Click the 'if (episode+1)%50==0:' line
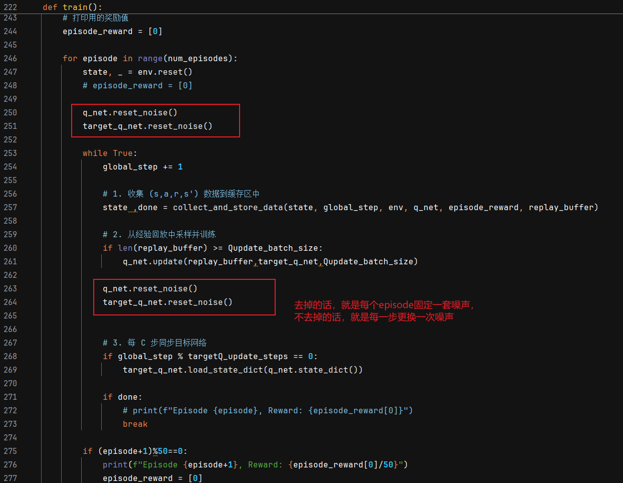This screenshot has width=623, height=483. point(135,451)
